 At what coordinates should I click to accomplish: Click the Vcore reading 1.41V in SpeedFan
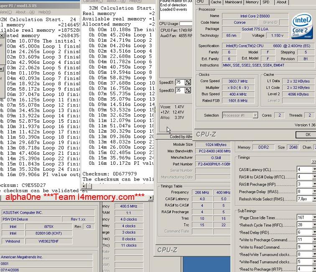[x=172, y=107]
